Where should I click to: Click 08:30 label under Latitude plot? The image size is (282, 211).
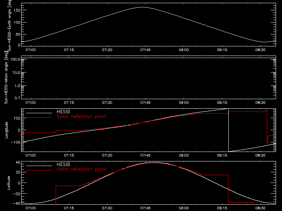pyautogui.click(x=260, y=208)
